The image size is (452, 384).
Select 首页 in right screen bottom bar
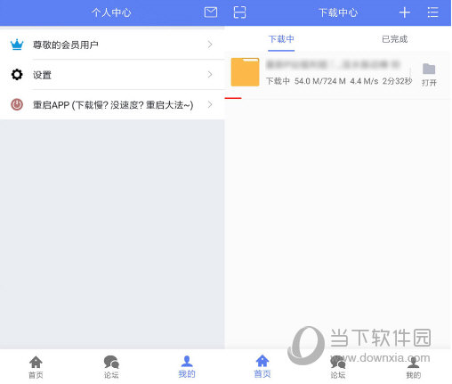click(x=262, y=366)
